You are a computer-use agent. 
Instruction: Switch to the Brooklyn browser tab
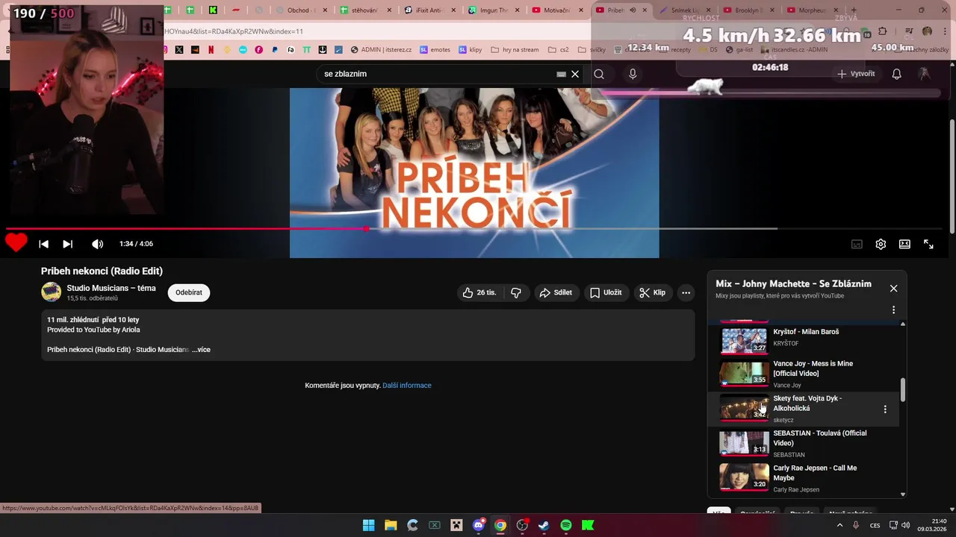(x=749, y=10)
